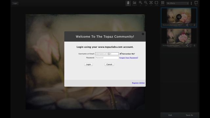Open the Register Online link

(x=138, y=83)
